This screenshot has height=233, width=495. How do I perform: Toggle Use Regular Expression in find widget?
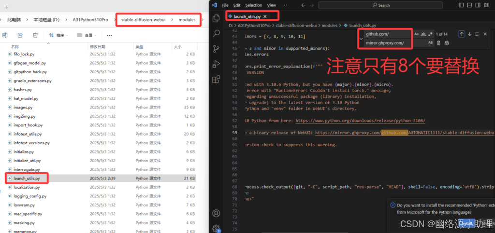430,34
